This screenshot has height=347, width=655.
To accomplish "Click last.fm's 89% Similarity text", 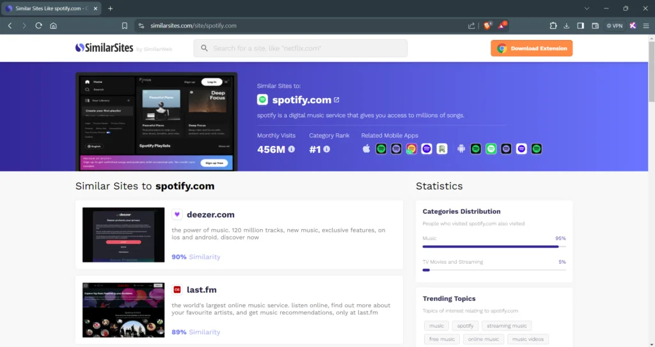I will pyautogui.click(x=196, y=332).
